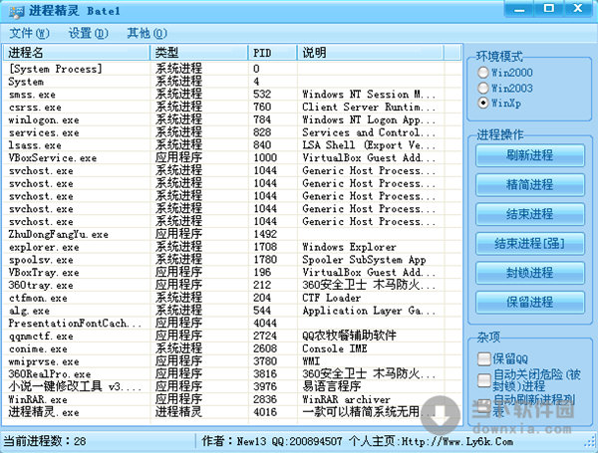Click the PID value 1492
Viewport: 598px width, 453px height.
tap(265, 234)
